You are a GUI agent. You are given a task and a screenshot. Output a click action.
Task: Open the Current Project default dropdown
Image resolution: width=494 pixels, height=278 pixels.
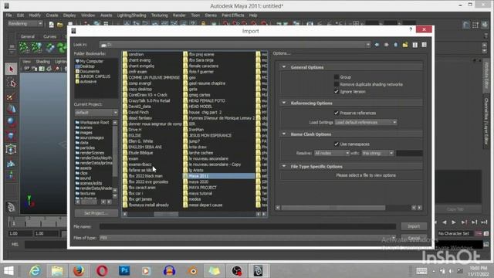coord(96,113)
